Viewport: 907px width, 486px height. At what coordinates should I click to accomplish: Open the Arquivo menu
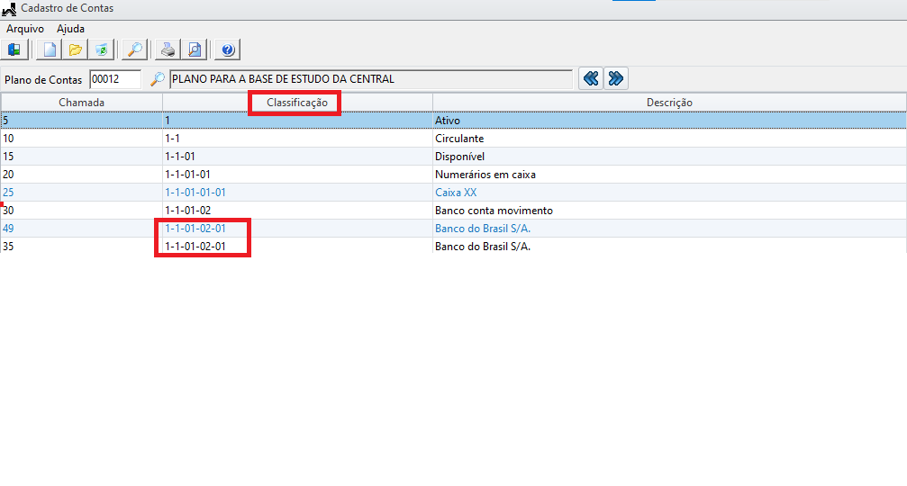click(x=25, y=28)
